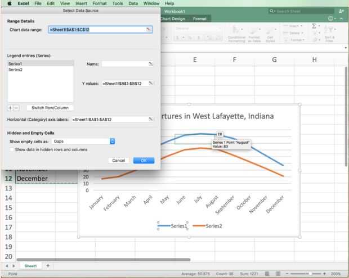Switch to the Chart Design ribbon tab

point(173,19)
